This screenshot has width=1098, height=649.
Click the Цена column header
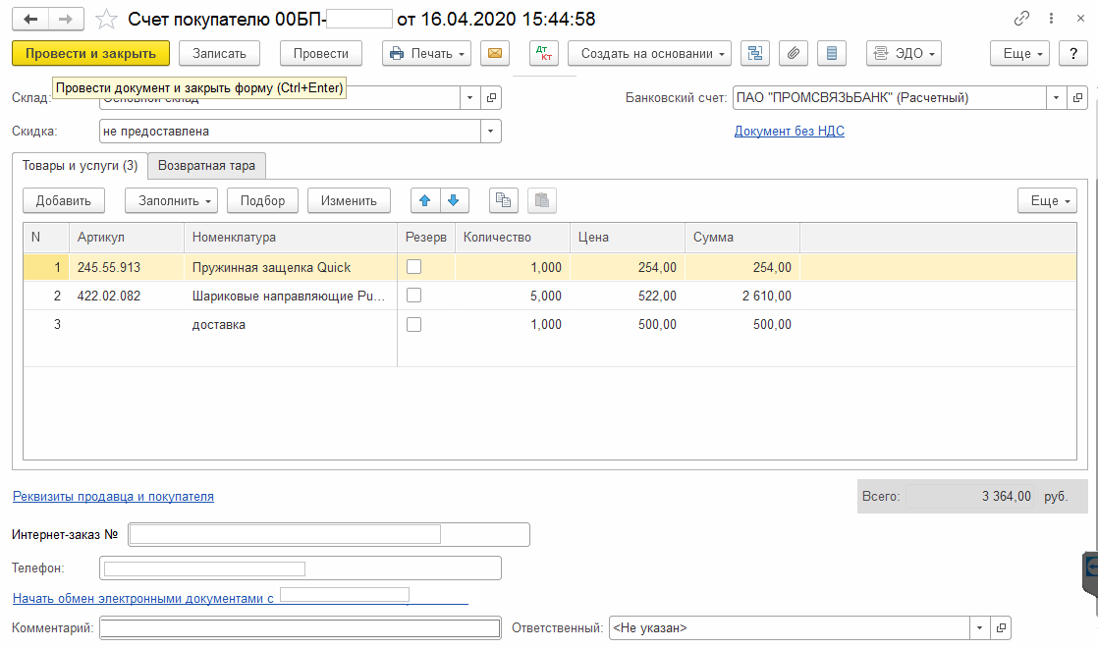click(628, 238)
